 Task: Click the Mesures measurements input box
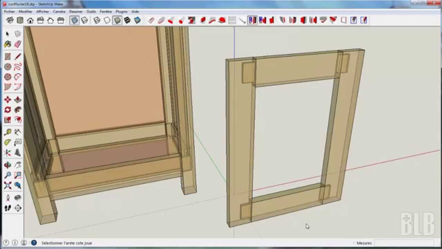404,243
